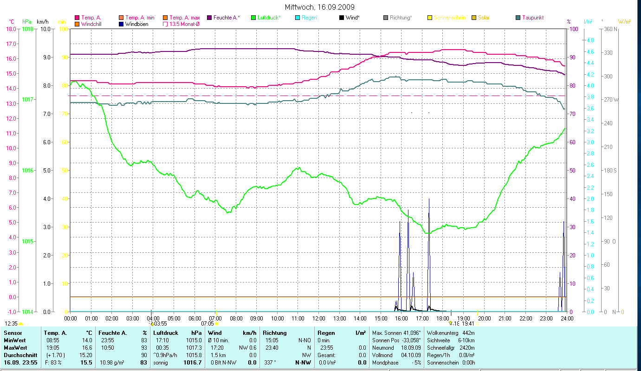Click the Taupunkt legend label
The image size is (641, 371).
(x=532, y=18)
